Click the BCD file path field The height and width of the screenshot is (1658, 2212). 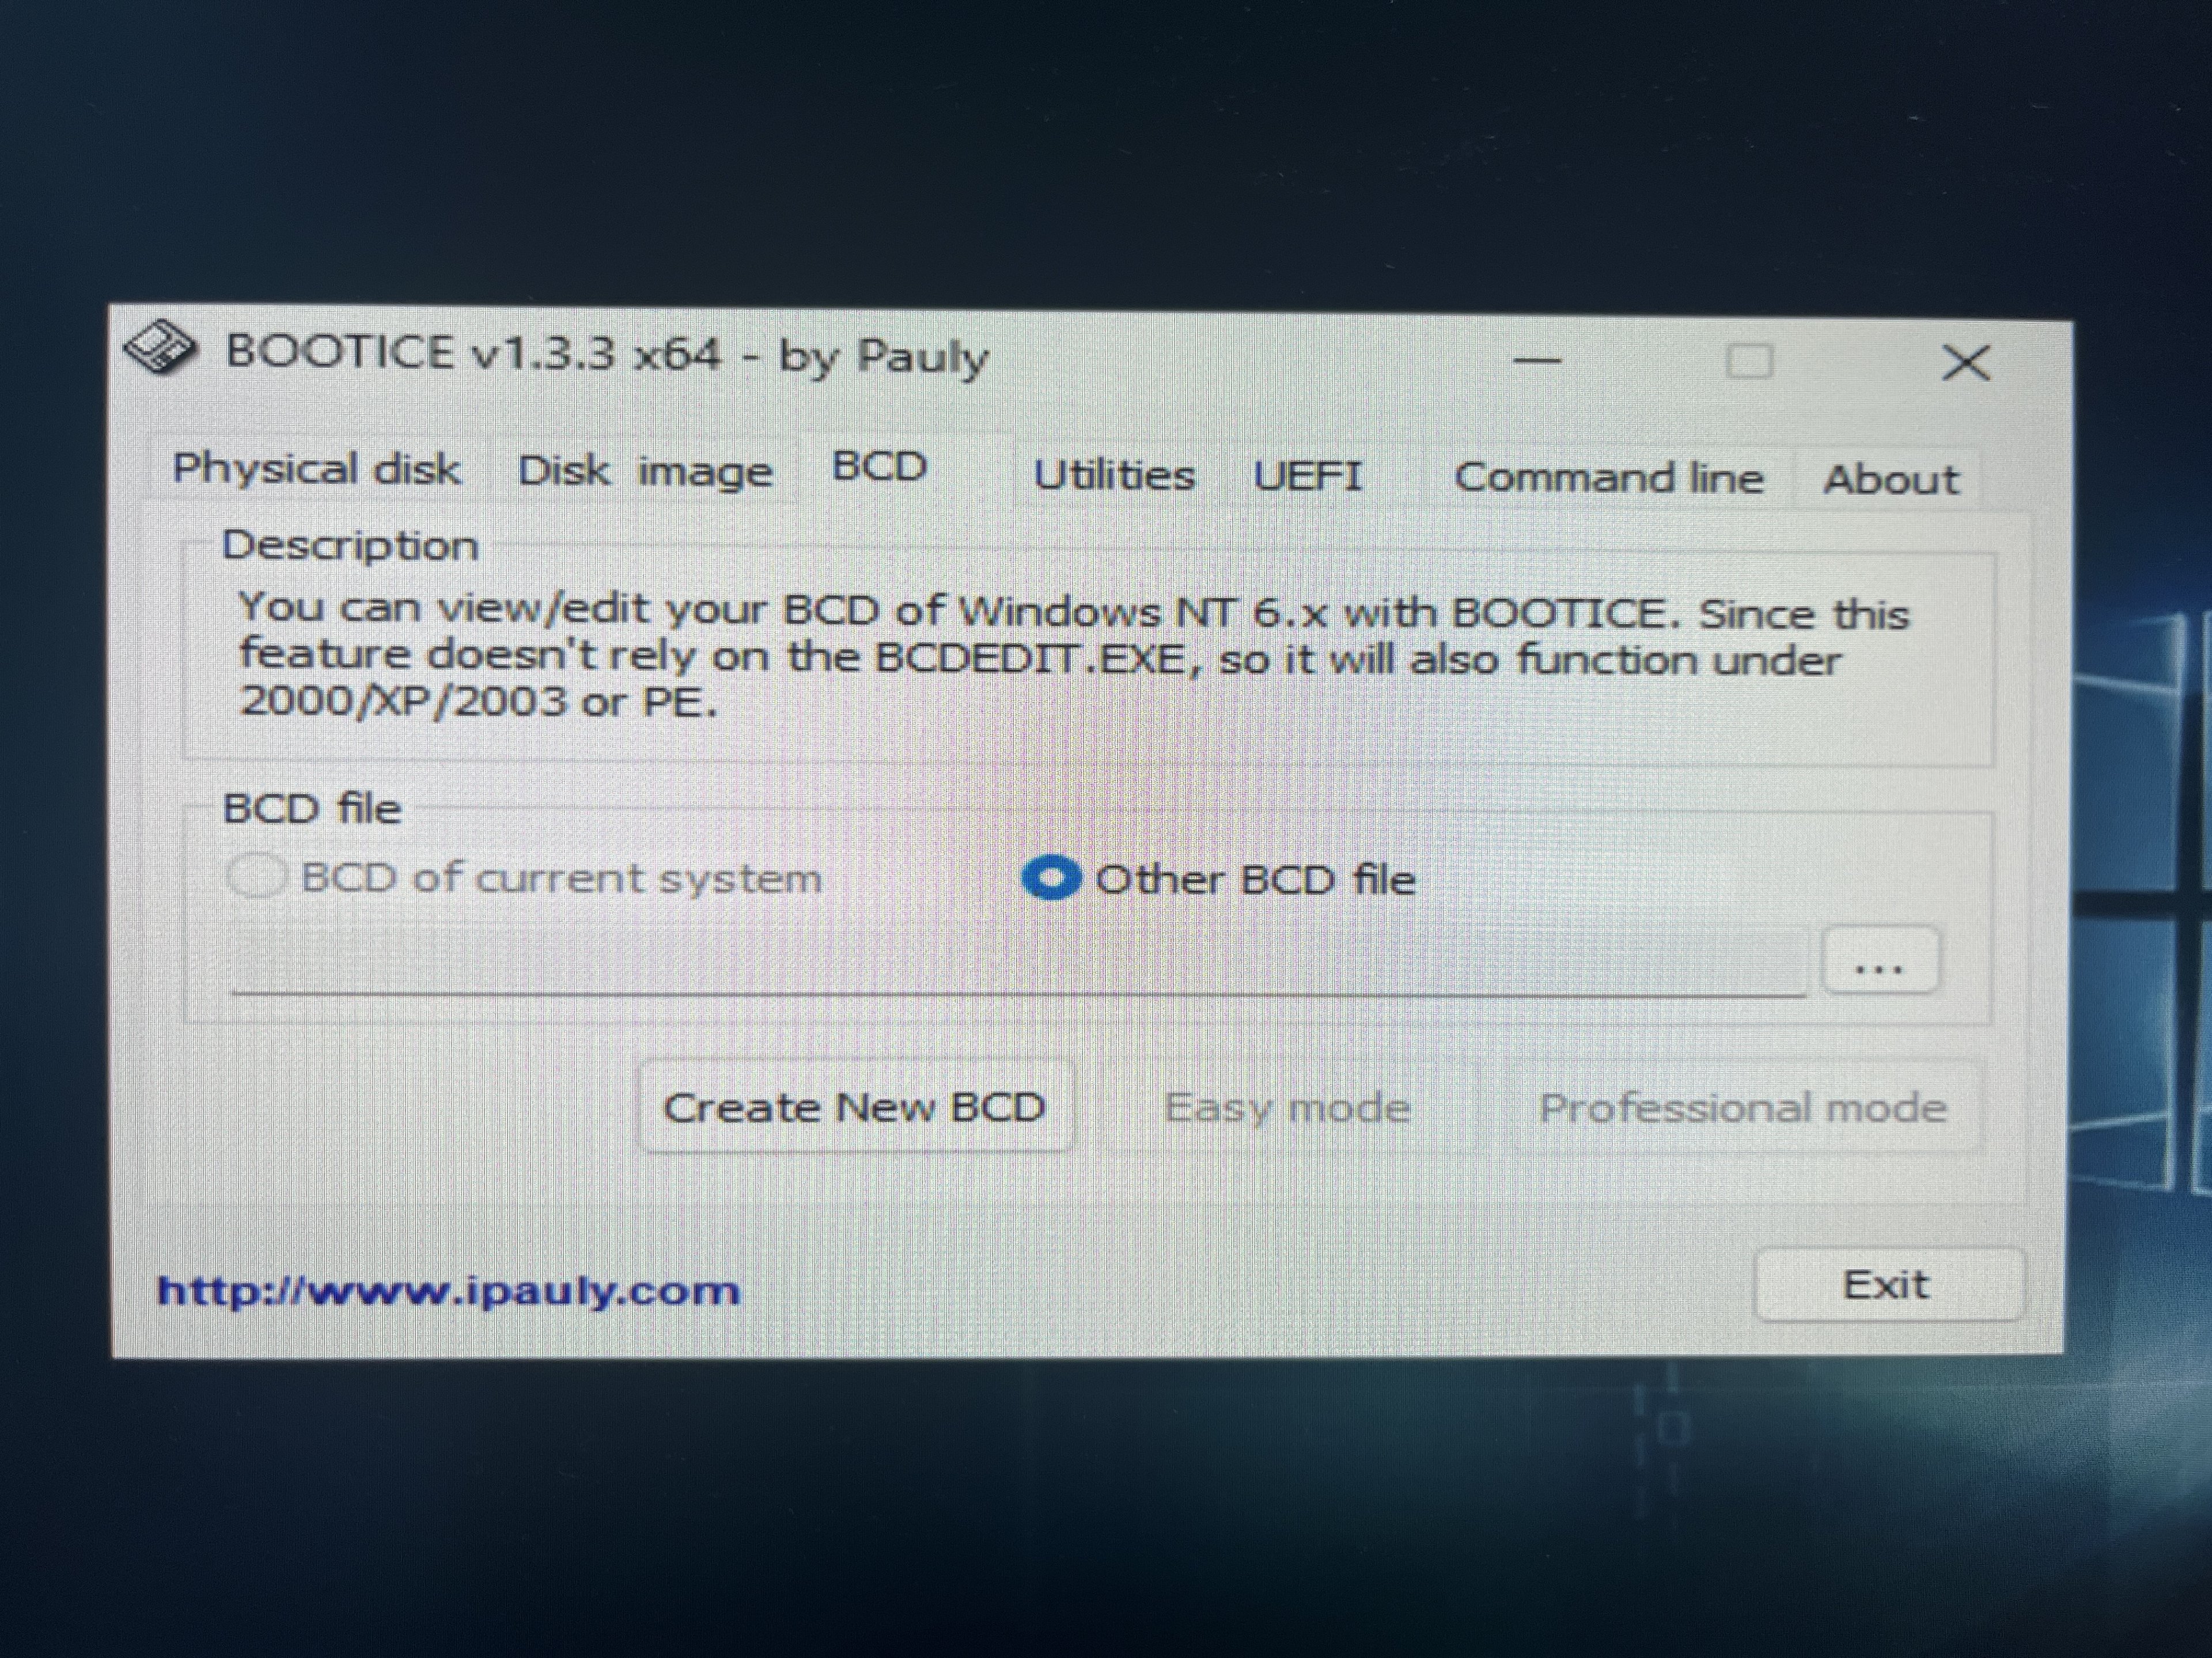pos(1018,961)
